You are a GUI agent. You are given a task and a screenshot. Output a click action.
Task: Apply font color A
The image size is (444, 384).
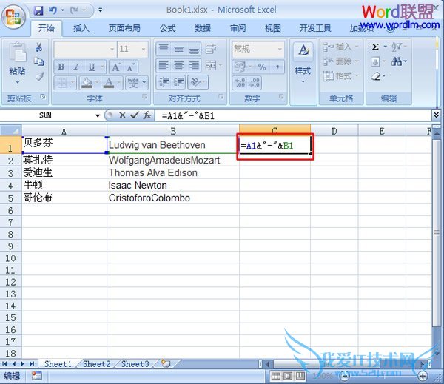pyautogui.click(x=109, y=83)
